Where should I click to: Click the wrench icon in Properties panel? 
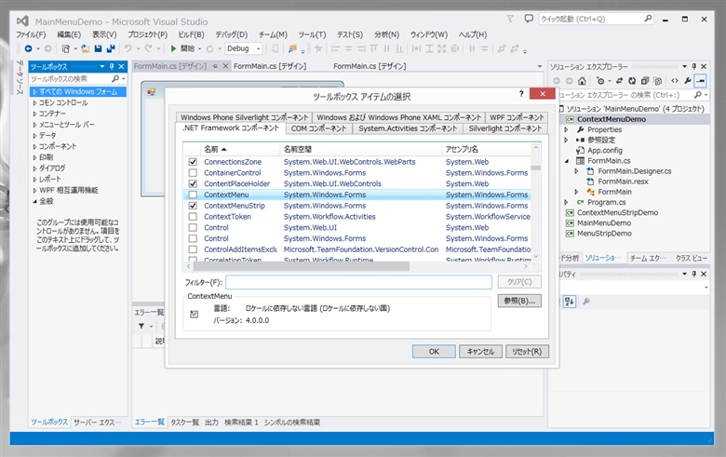click(x=586, y=302)
